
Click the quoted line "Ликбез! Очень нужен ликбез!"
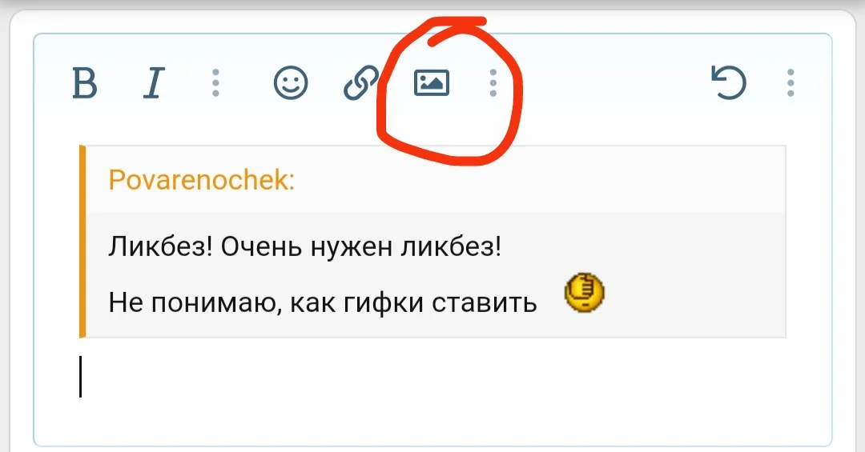tap(304, 247)
